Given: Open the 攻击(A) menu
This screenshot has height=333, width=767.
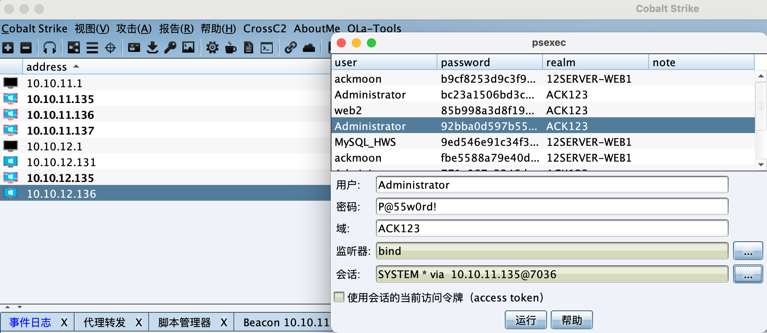Looking at the screenshot, I should pos(134,29).
